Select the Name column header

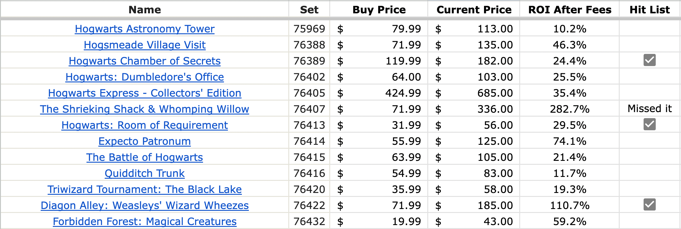click(144, 10)
